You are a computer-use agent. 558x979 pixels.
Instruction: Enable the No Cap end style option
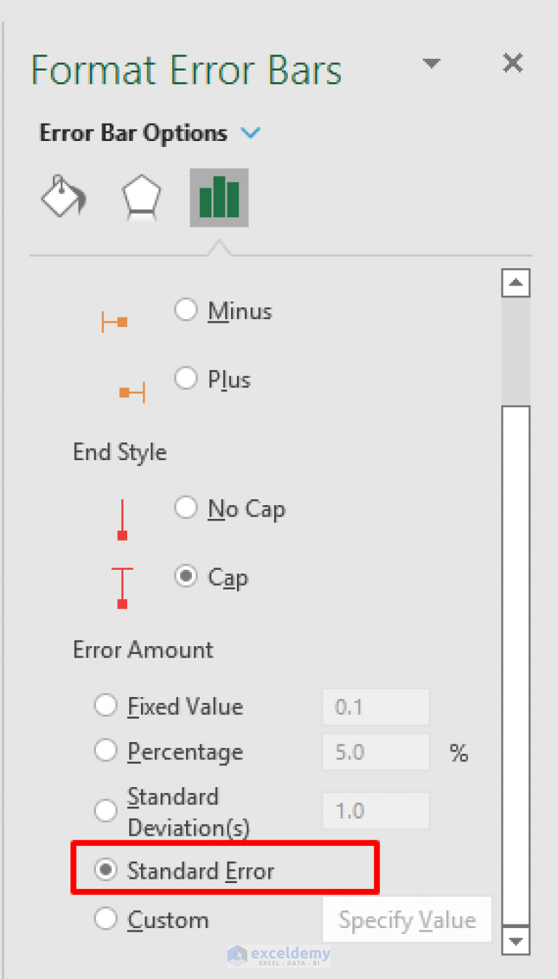tap(186, 508)
